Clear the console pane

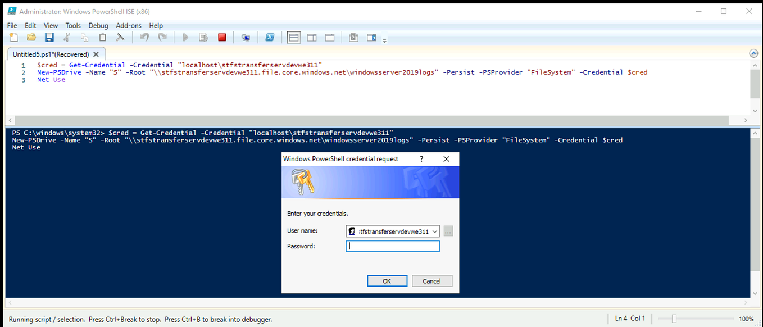click(x=120, y=37)
